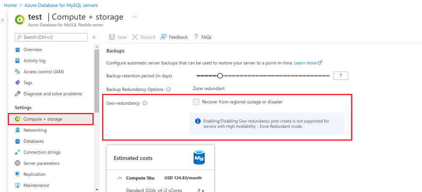
Task: Click the Save disk icon
Action: [x=112, y=37]
